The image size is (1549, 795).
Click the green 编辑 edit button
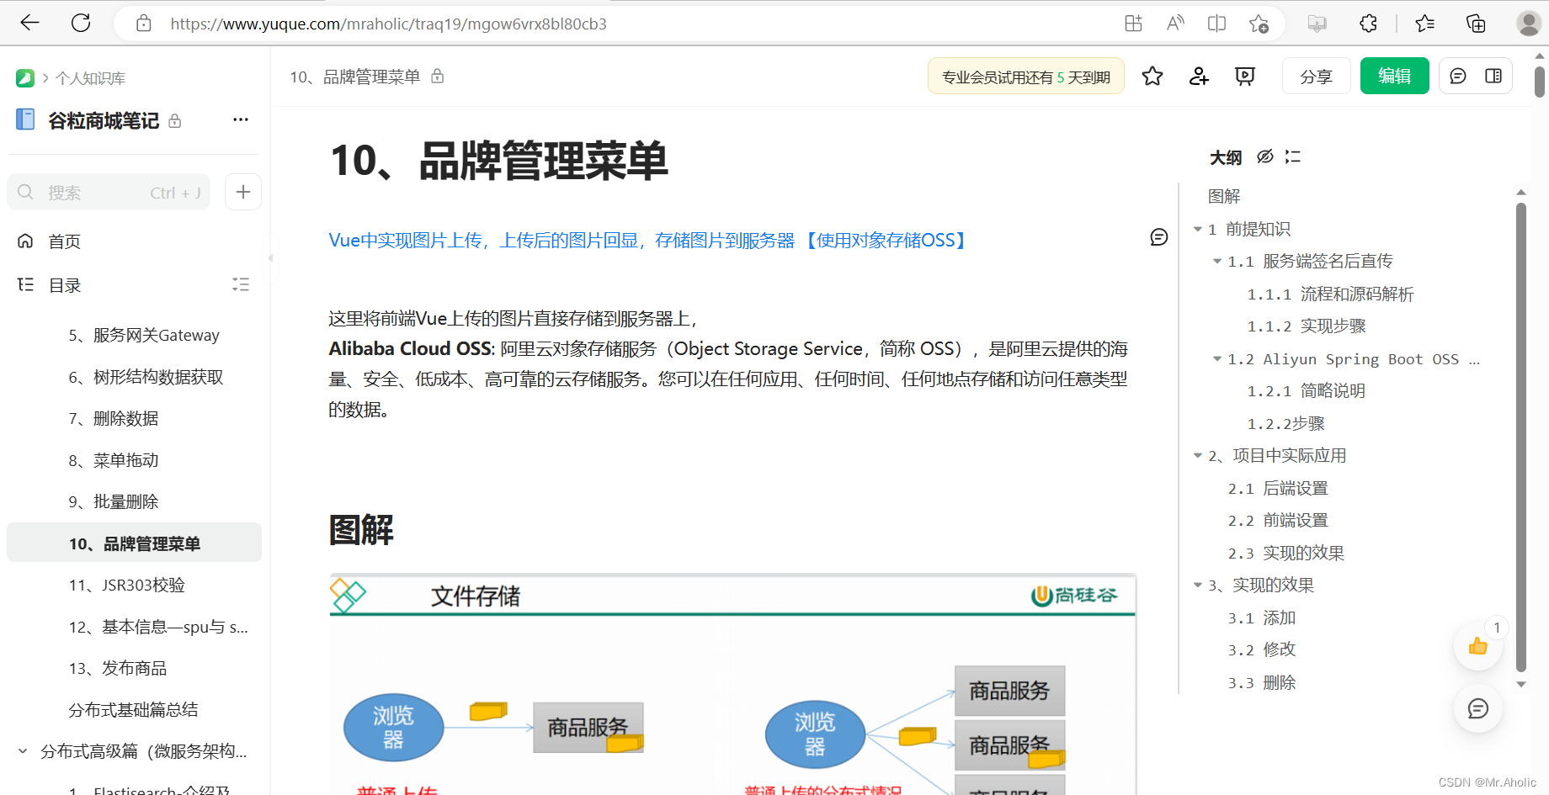[1394, 76]
